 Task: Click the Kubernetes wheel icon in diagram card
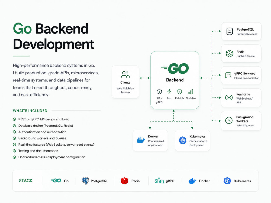point(182,140)
